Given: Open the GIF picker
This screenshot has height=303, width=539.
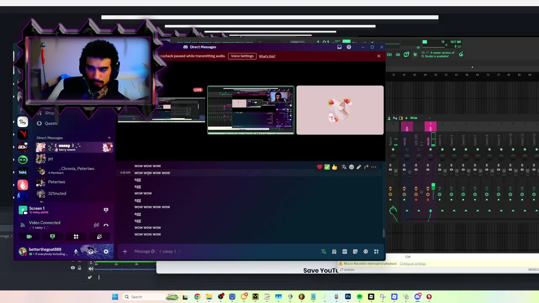Looking at the screenshot, I should (344, 252).
